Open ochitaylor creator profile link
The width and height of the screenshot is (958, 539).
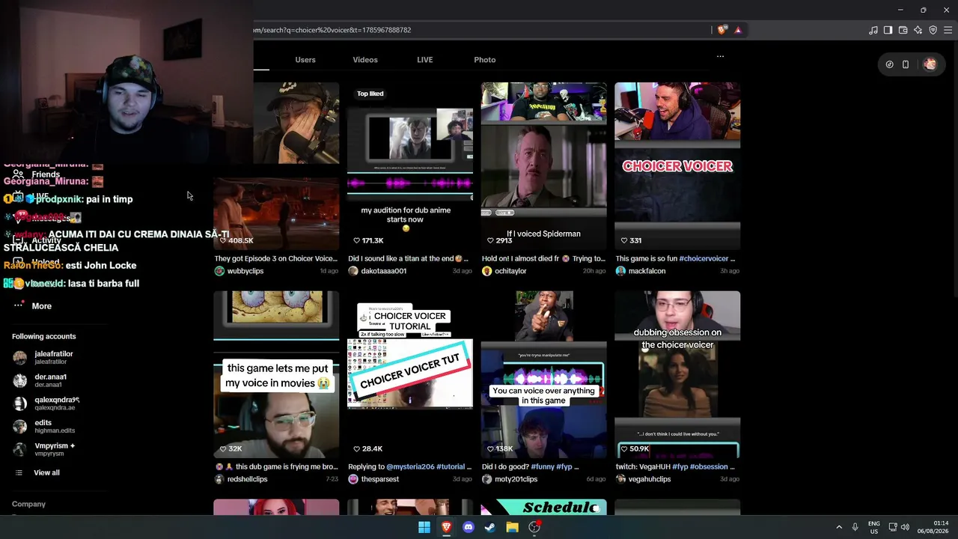pyautogui.click(x=511, y=271)
